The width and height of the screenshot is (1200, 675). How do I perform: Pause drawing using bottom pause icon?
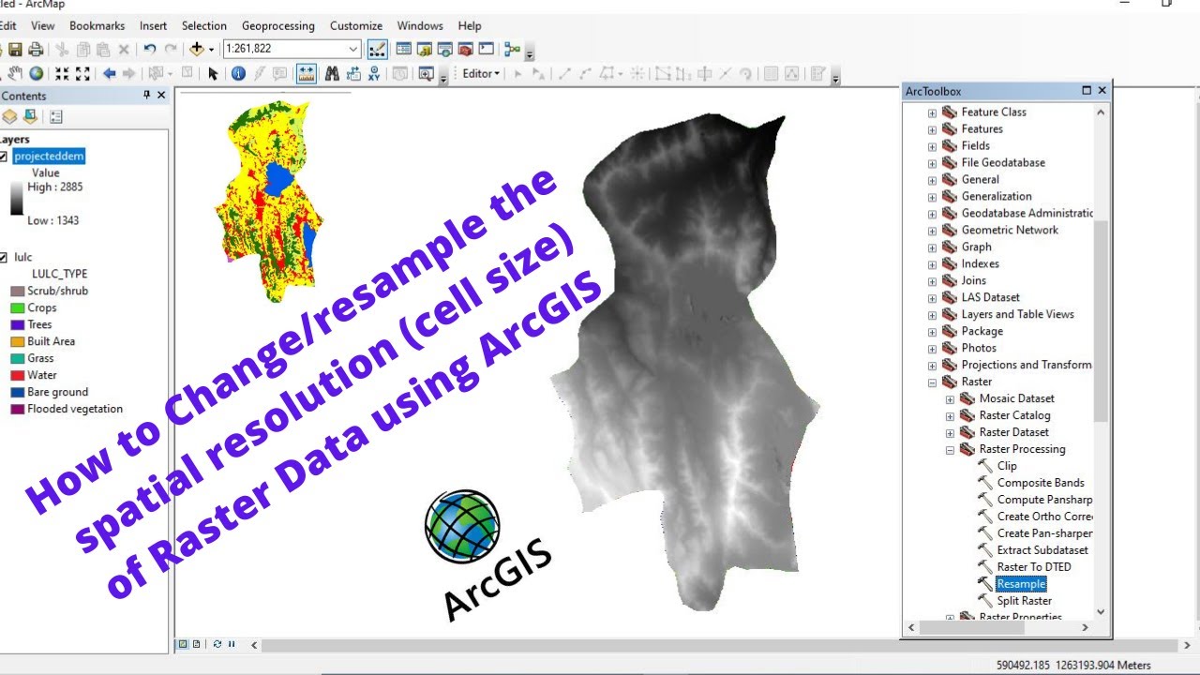tap(231, 644)
